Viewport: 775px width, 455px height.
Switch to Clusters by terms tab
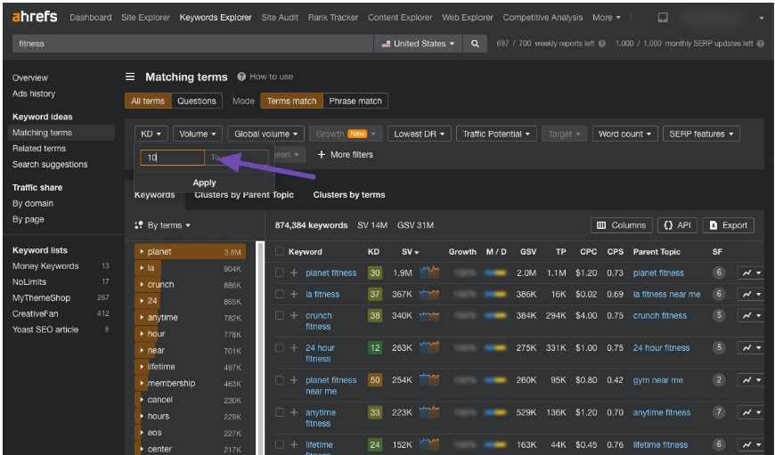[x=349, y=195]
